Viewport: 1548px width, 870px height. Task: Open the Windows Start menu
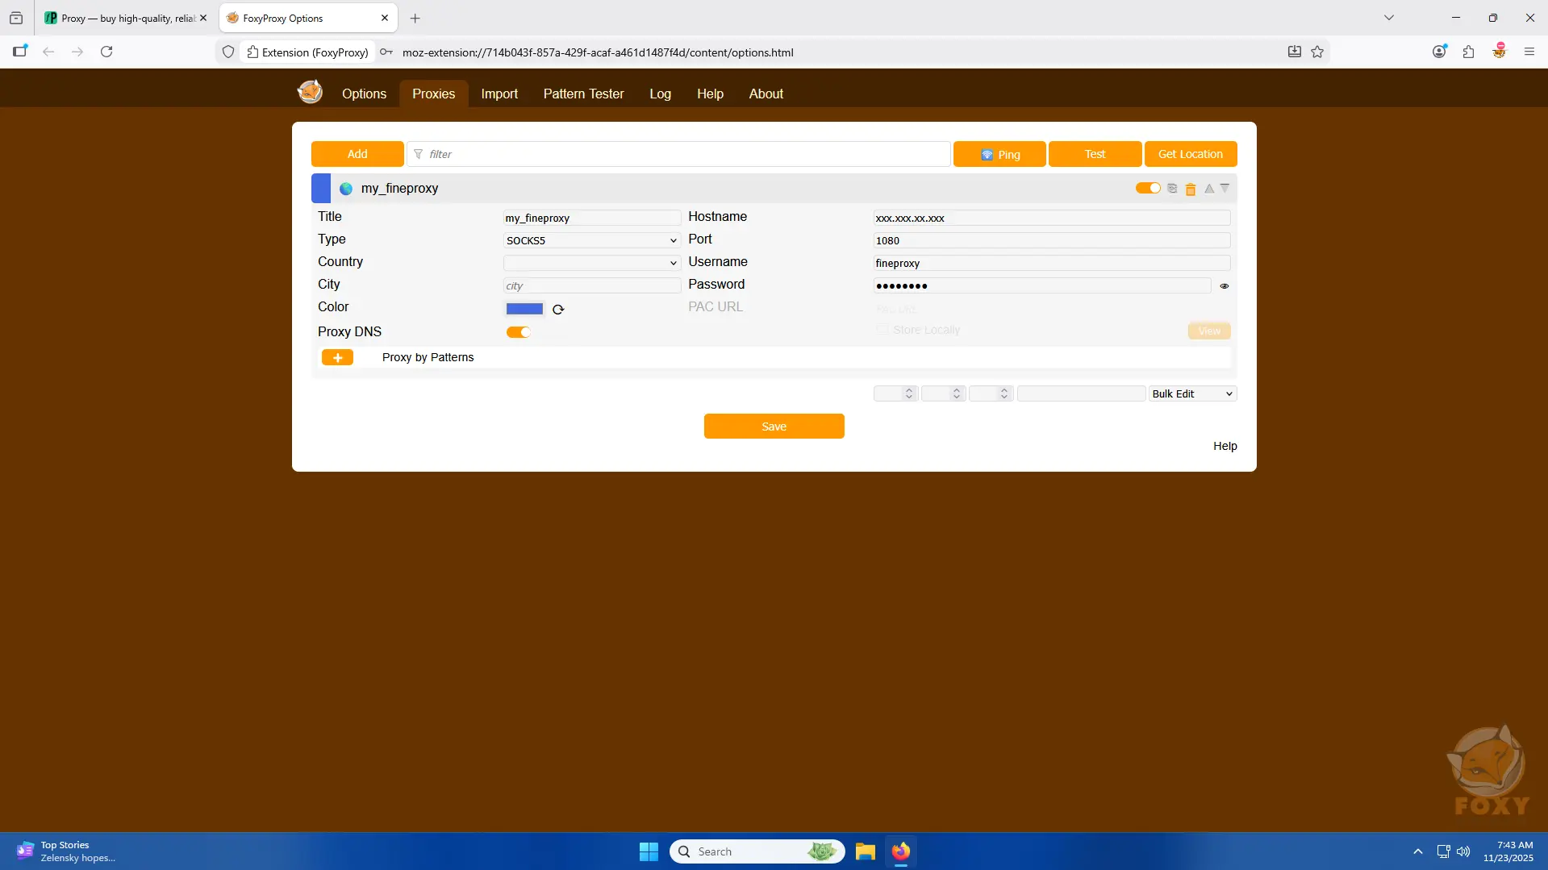coord(649,851)
